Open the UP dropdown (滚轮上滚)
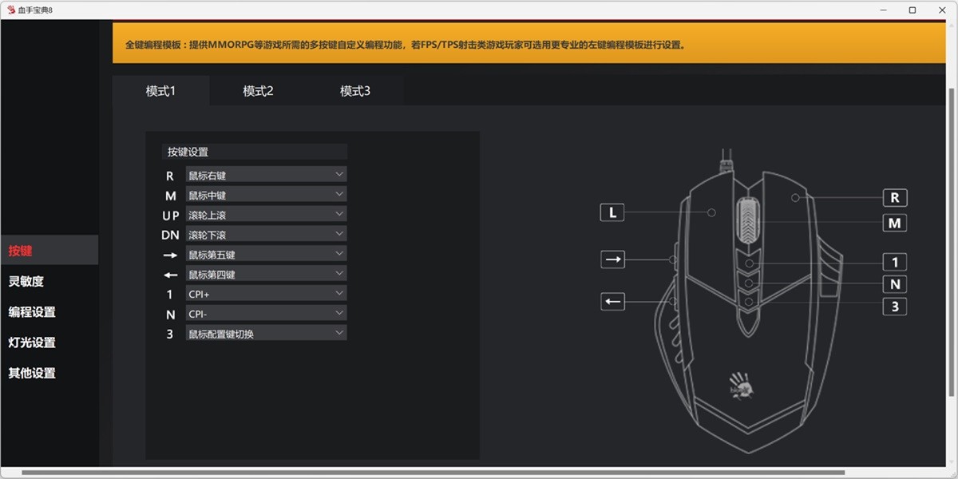 (x=266, y=215)
